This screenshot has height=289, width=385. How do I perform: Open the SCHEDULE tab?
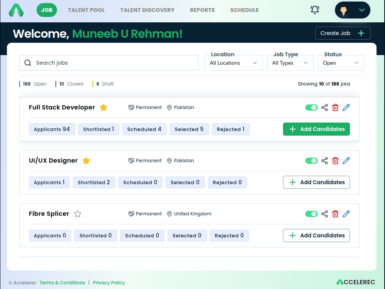[244, 10]
